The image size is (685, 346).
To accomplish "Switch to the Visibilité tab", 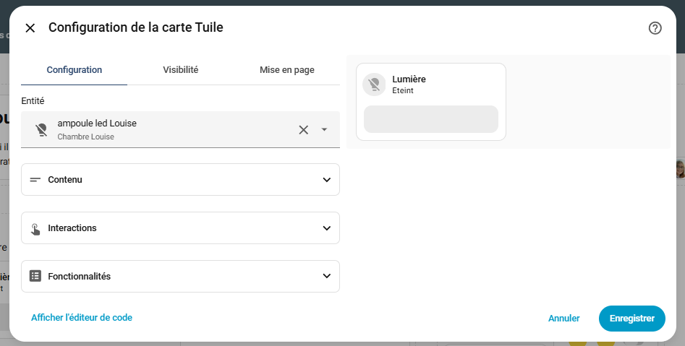I will 181,70.
